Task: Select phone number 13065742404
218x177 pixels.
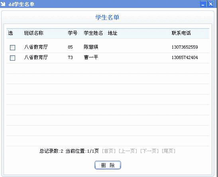Action: (x=185, y=57)
